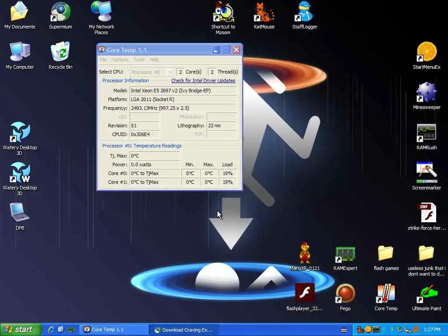
Task: Open the Windows start menu
Action: tap(21, 330)
